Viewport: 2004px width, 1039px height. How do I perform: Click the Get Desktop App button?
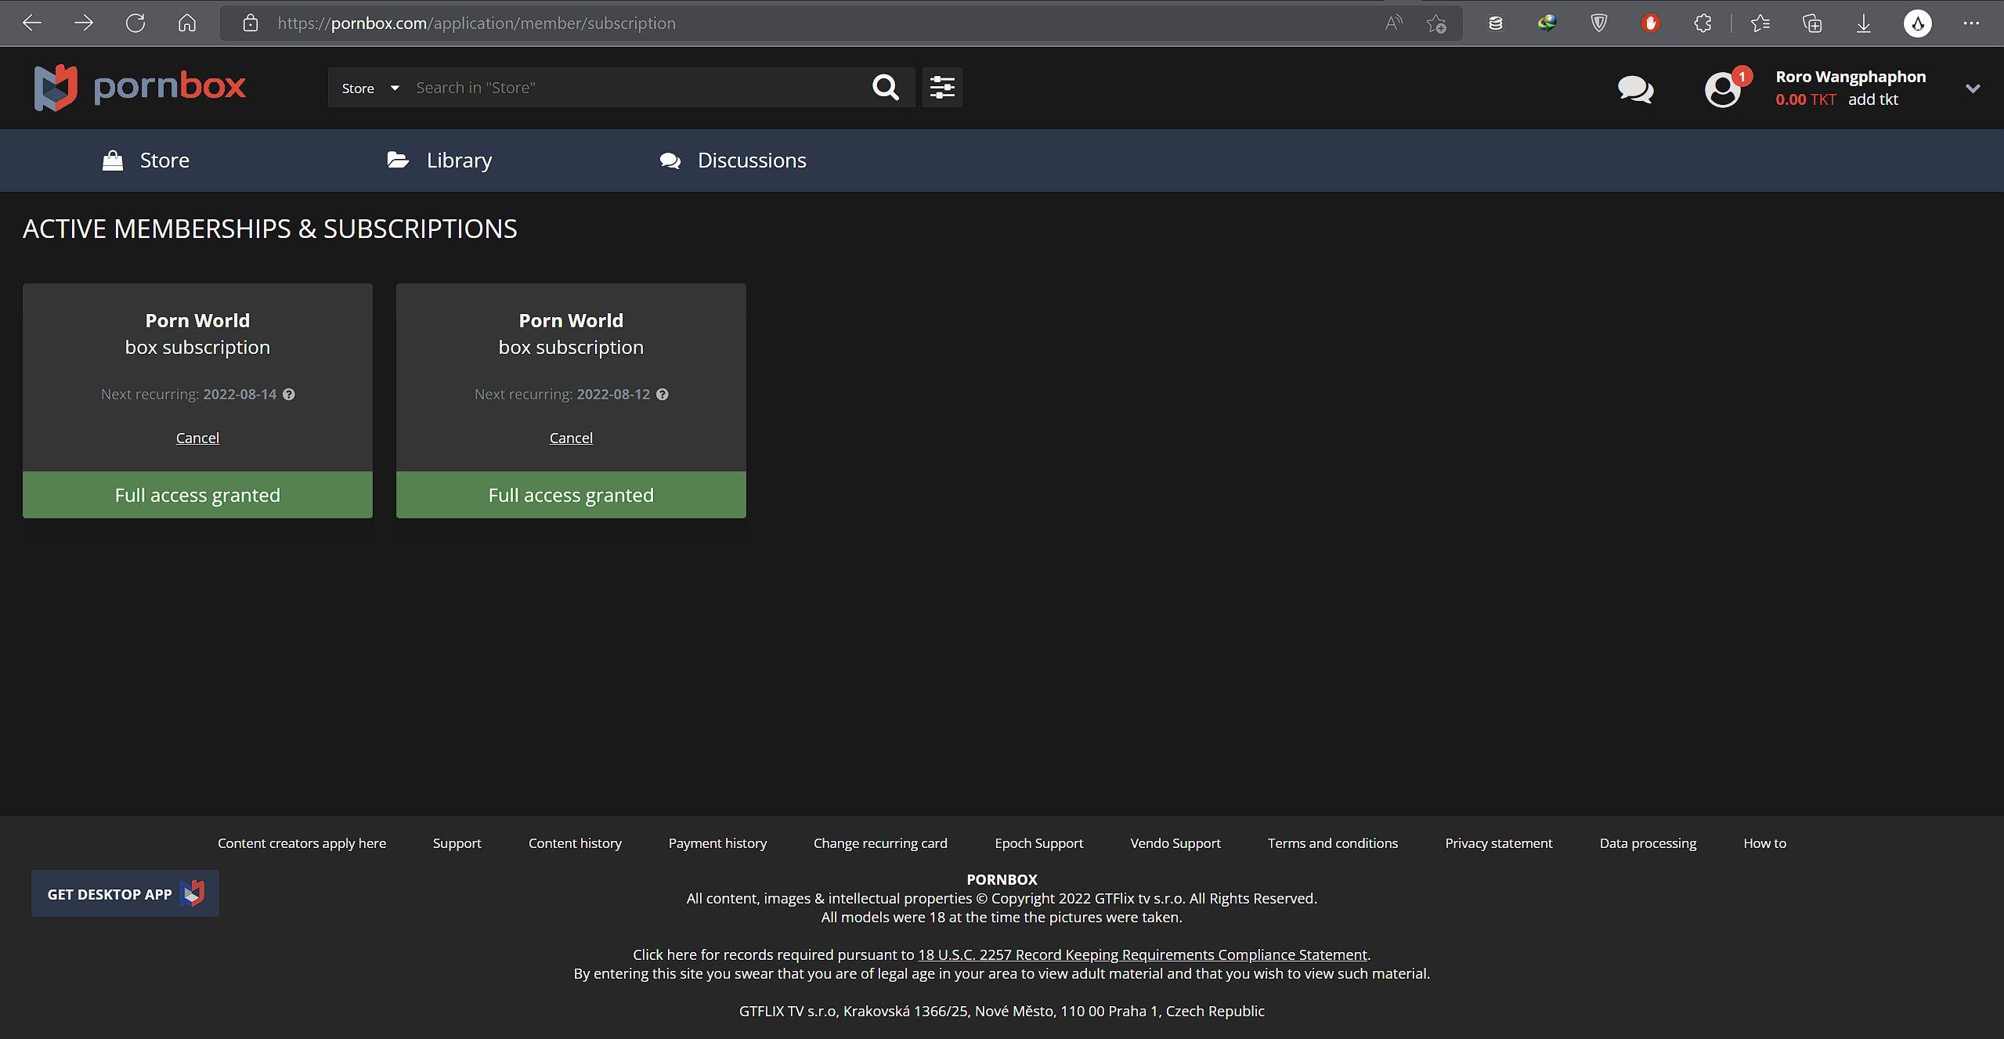pyautogui.click(x=125, y=893)
